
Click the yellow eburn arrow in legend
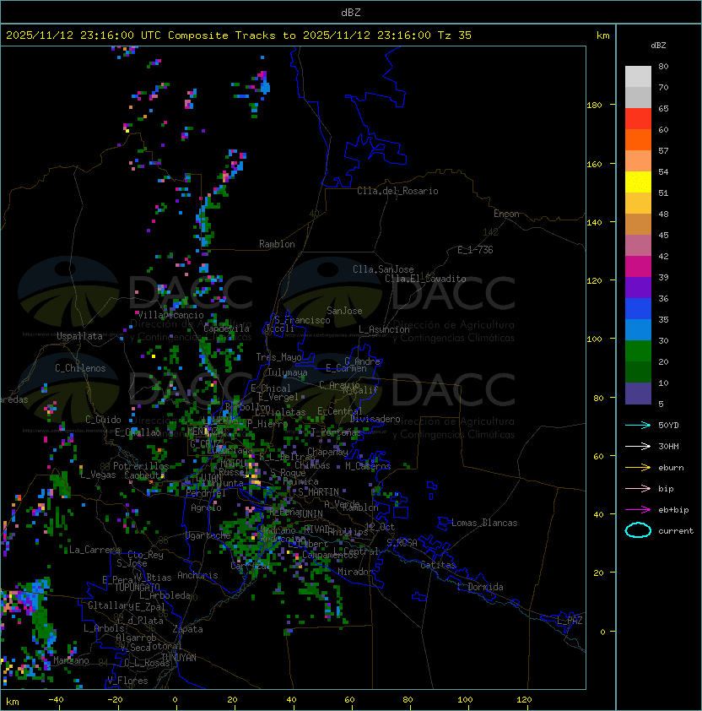638,468
